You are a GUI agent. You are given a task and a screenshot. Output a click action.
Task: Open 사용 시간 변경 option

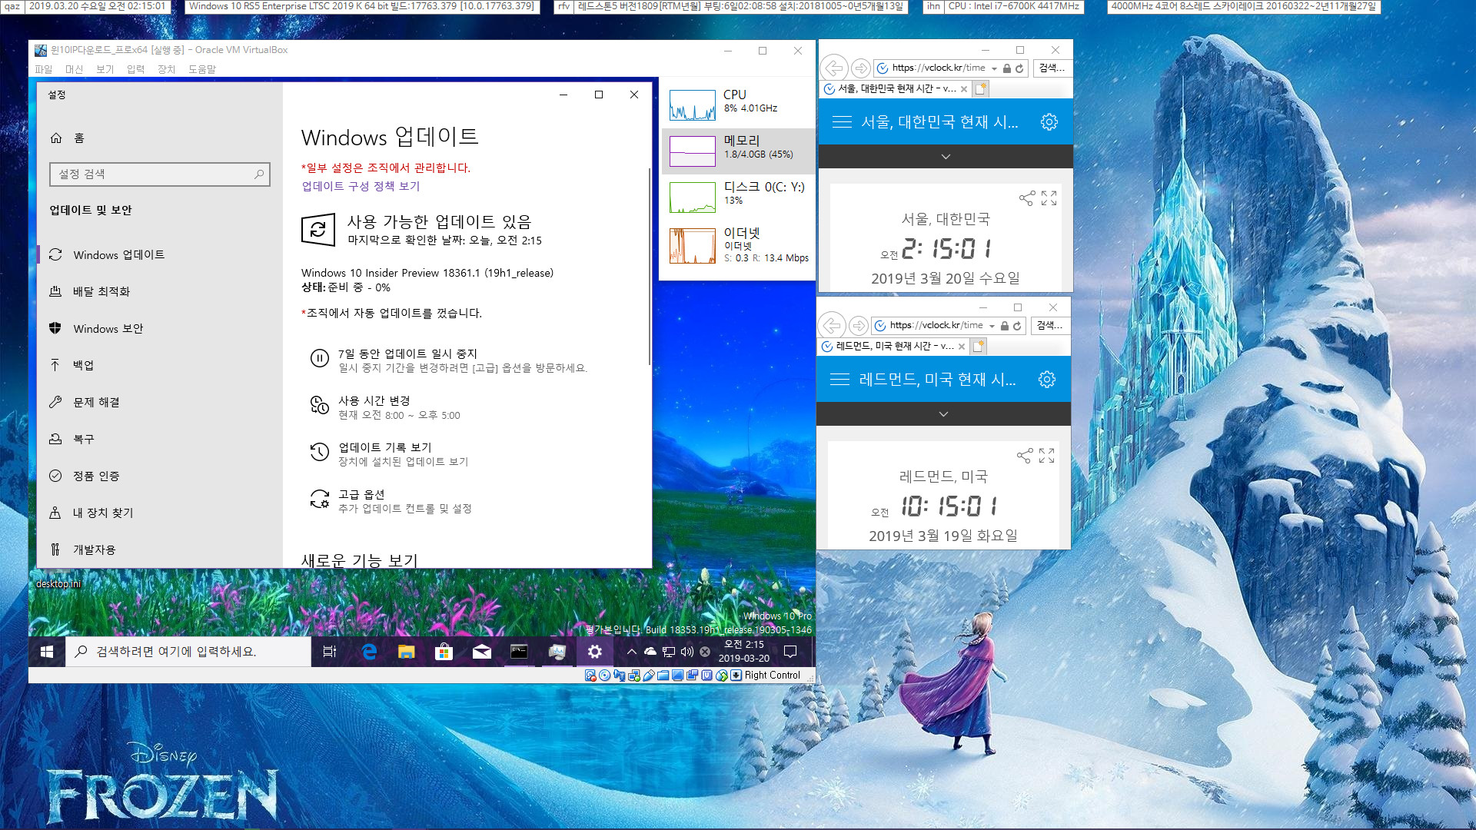[385, 407]
